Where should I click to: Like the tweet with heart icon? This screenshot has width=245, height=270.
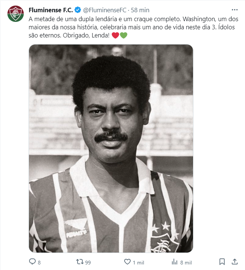[127, 262]
